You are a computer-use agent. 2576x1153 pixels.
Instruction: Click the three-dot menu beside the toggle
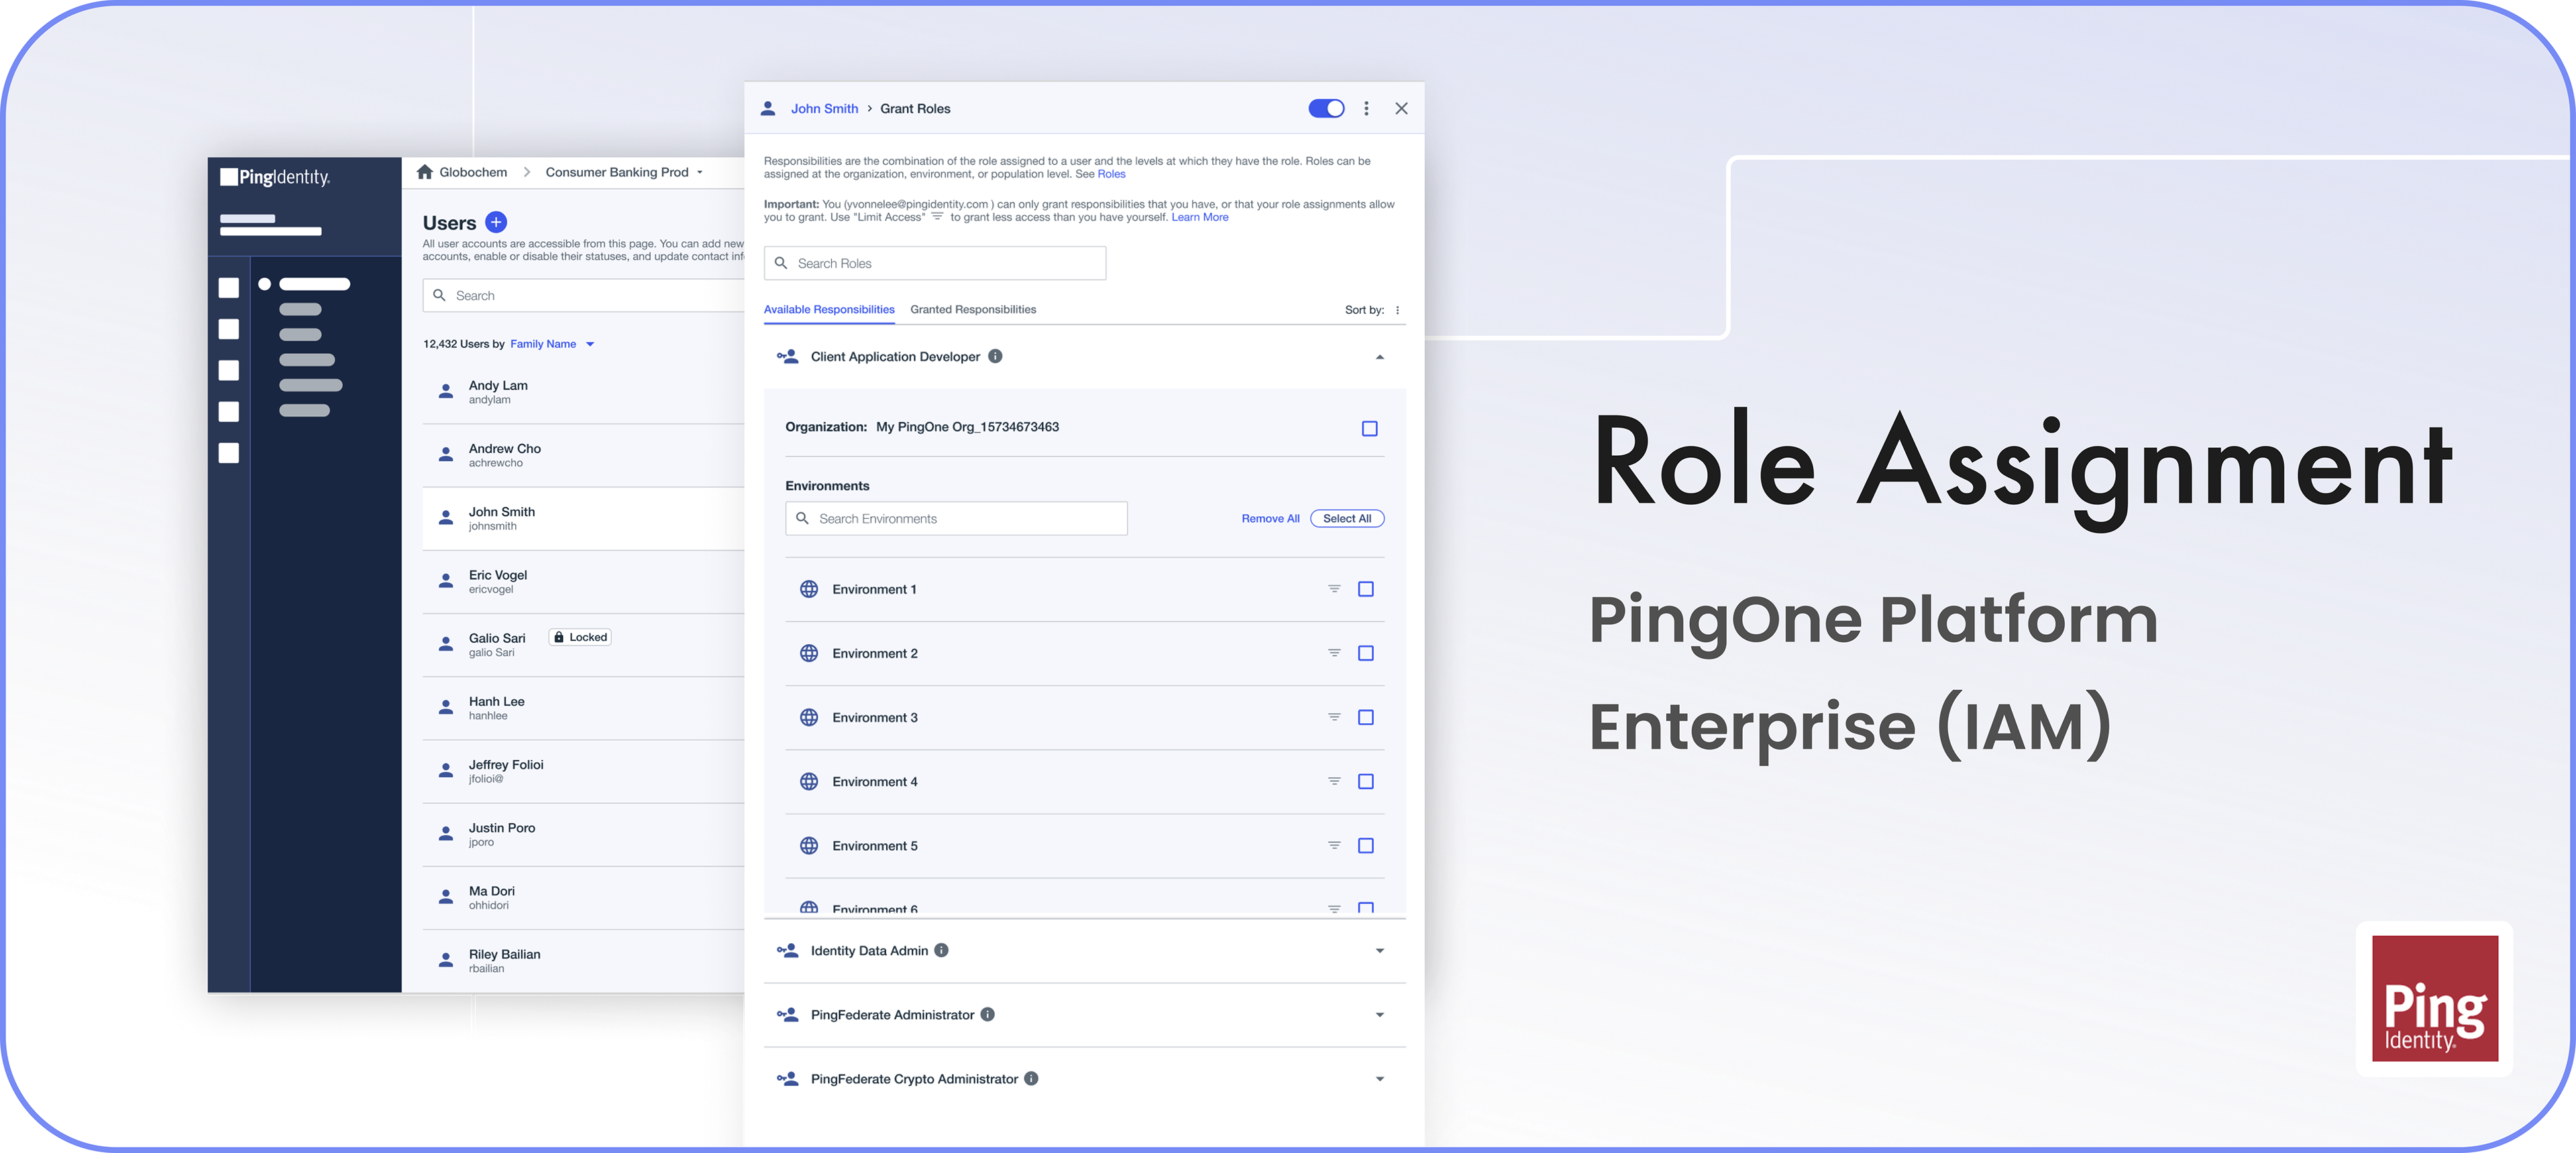[1366, 109]
